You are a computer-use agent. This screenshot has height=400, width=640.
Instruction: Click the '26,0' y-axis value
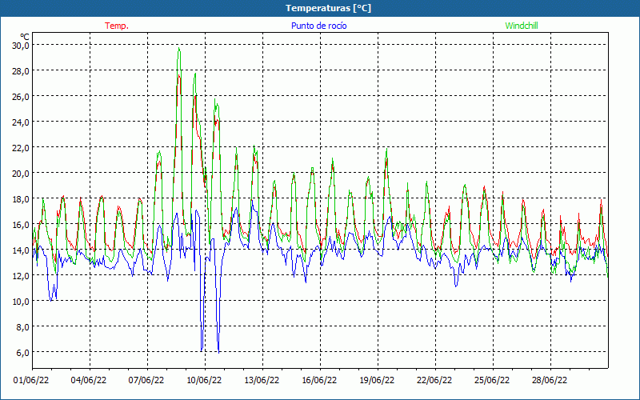21,97
